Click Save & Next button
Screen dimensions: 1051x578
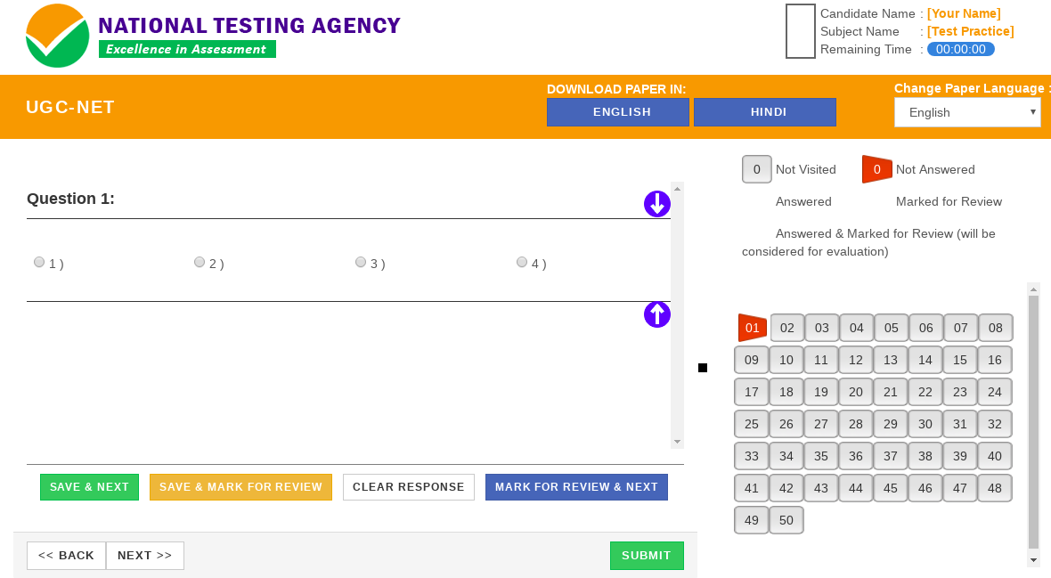coord(89,487)
